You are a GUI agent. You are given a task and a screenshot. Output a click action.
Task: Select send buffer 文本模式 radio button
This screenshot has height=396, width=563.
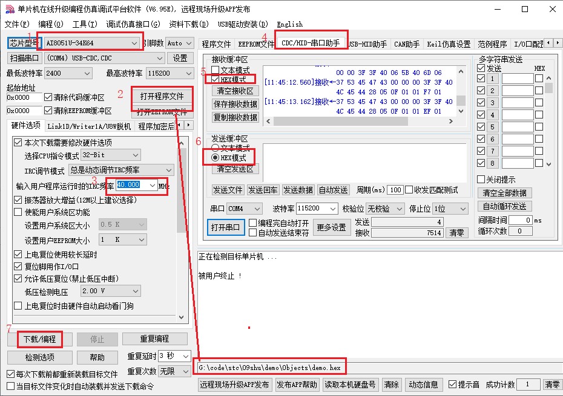pos(215,148)
